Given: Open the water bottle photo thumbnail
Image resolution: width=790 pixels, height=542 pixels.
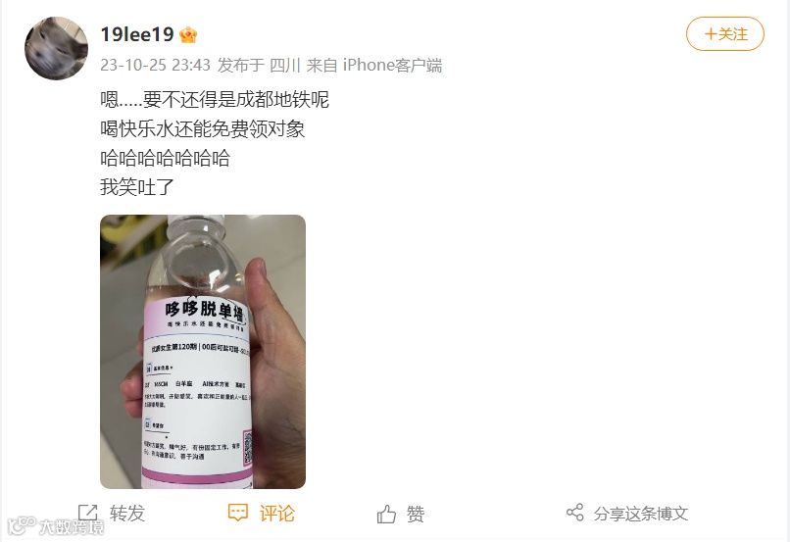Looking at the screenshot, I should pyautogui.click(x=203, y=352).
